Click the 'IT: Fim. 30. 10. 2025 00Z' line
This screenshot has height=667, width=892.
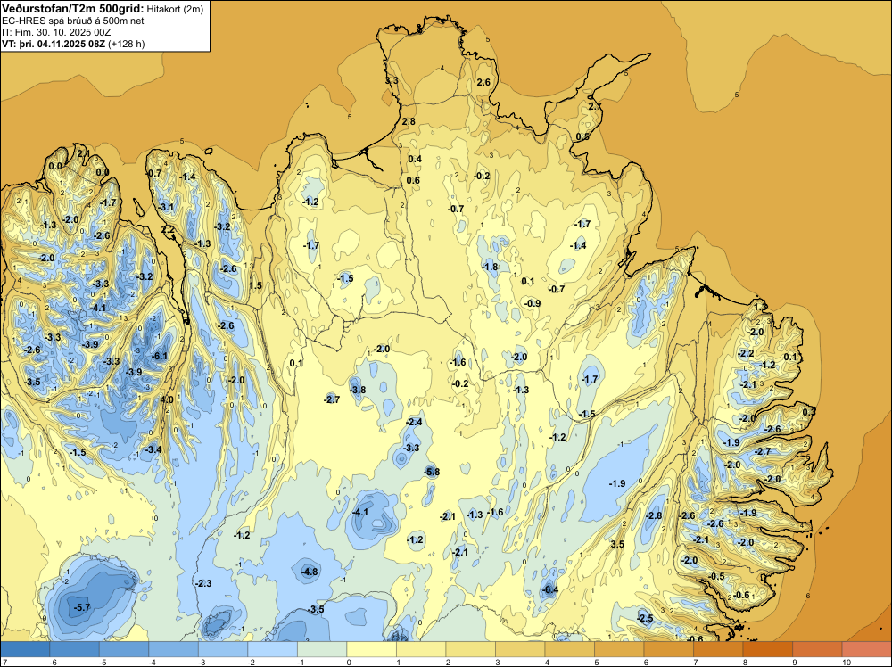(x=56, y=32)
